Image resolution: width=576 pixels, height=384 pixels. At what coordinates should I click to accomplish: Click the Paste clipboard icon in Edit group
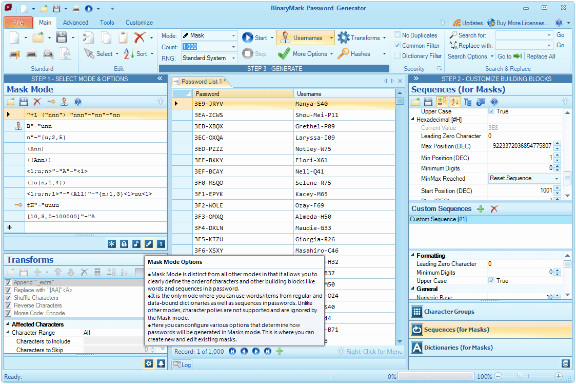(x=124, y=38)
